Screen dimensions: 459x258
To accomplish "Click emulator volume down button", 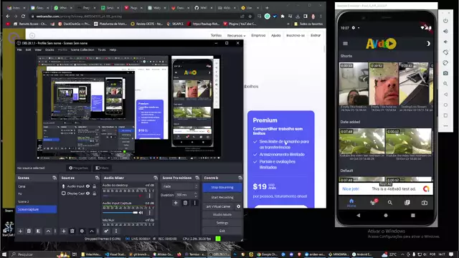I will 445,42.
